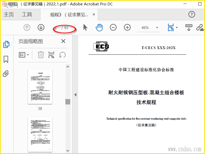
Task: Go to previous page with up arrow
Action: pyautogui.click(x=27, y=27)
